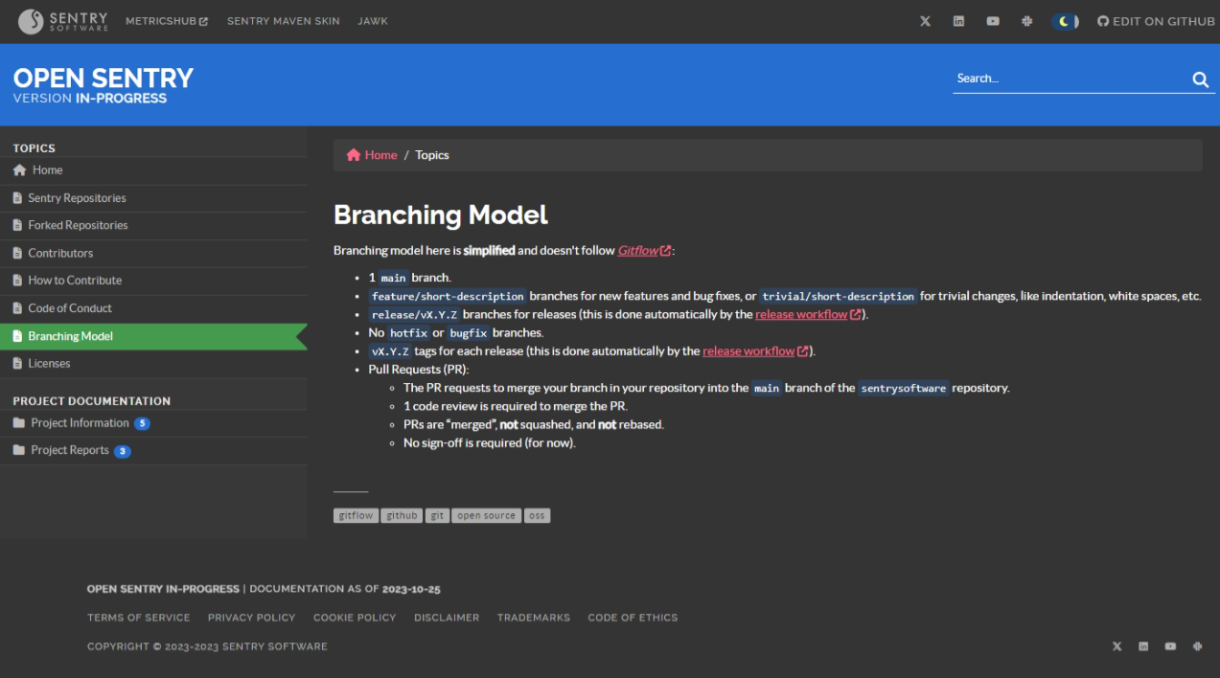
Task: Open Sentry Maven Skin menu item
Action: coord(283,21)
